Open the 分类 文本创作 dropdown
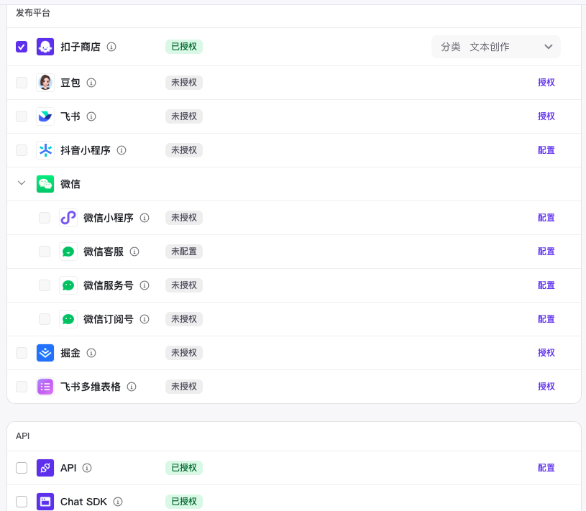Image resolution: width=586 pixels, height=511 pixels. pos(496,47)
